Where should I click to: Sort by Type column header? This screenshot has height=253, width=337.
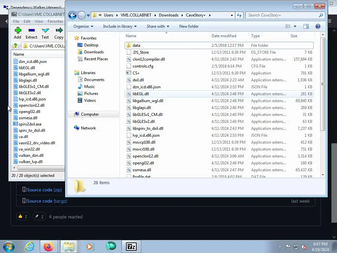click(x=269, y=36)
